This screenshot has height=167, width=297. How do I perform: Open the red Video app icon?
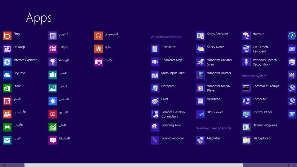(53, 114)
